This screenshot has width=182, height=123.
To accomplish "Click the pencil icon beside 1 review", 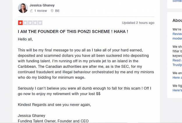I will [x=31, y=11].
